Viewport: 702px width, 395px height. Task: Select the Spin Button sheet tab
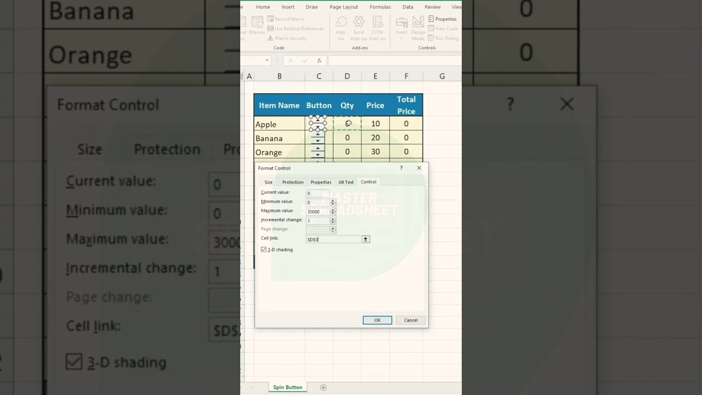coord(288,387)
